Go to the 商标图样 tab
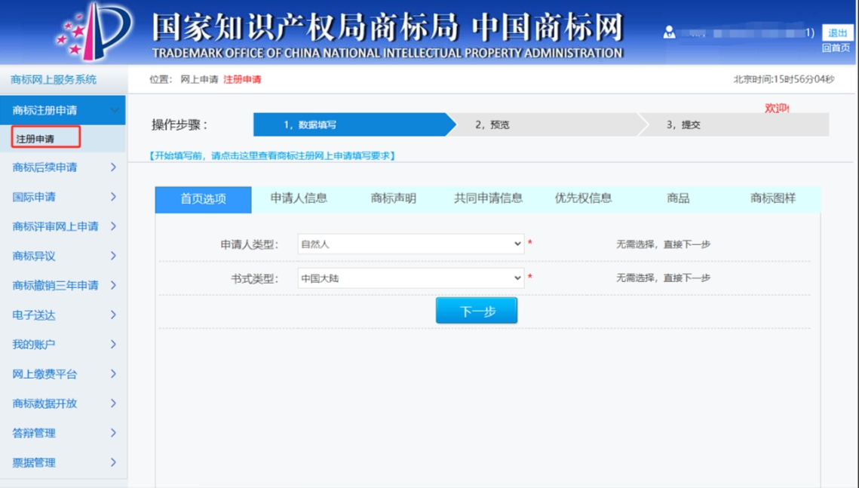The height and width of the screenshot is (488, 859). tap(773, 198)
